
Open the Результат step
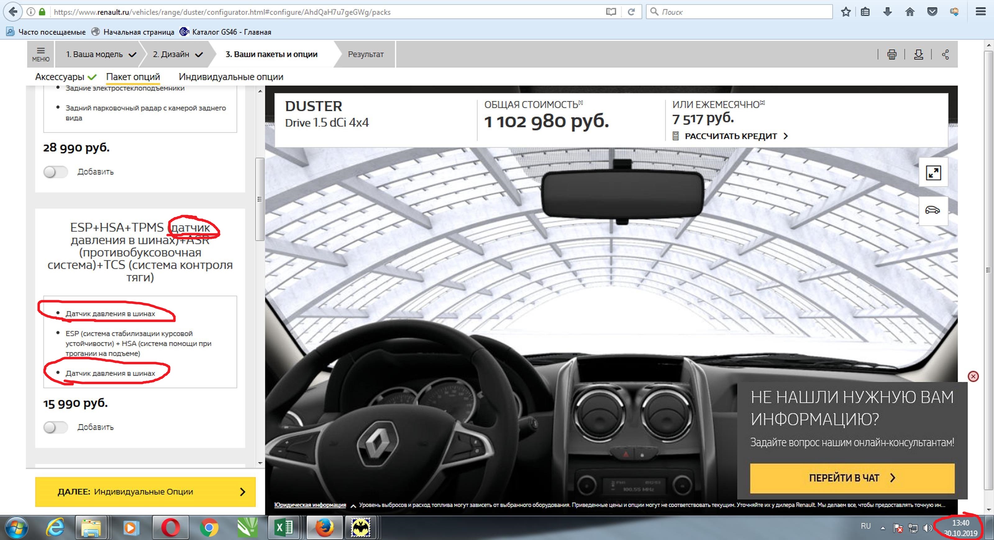click(x=365, y=54)
